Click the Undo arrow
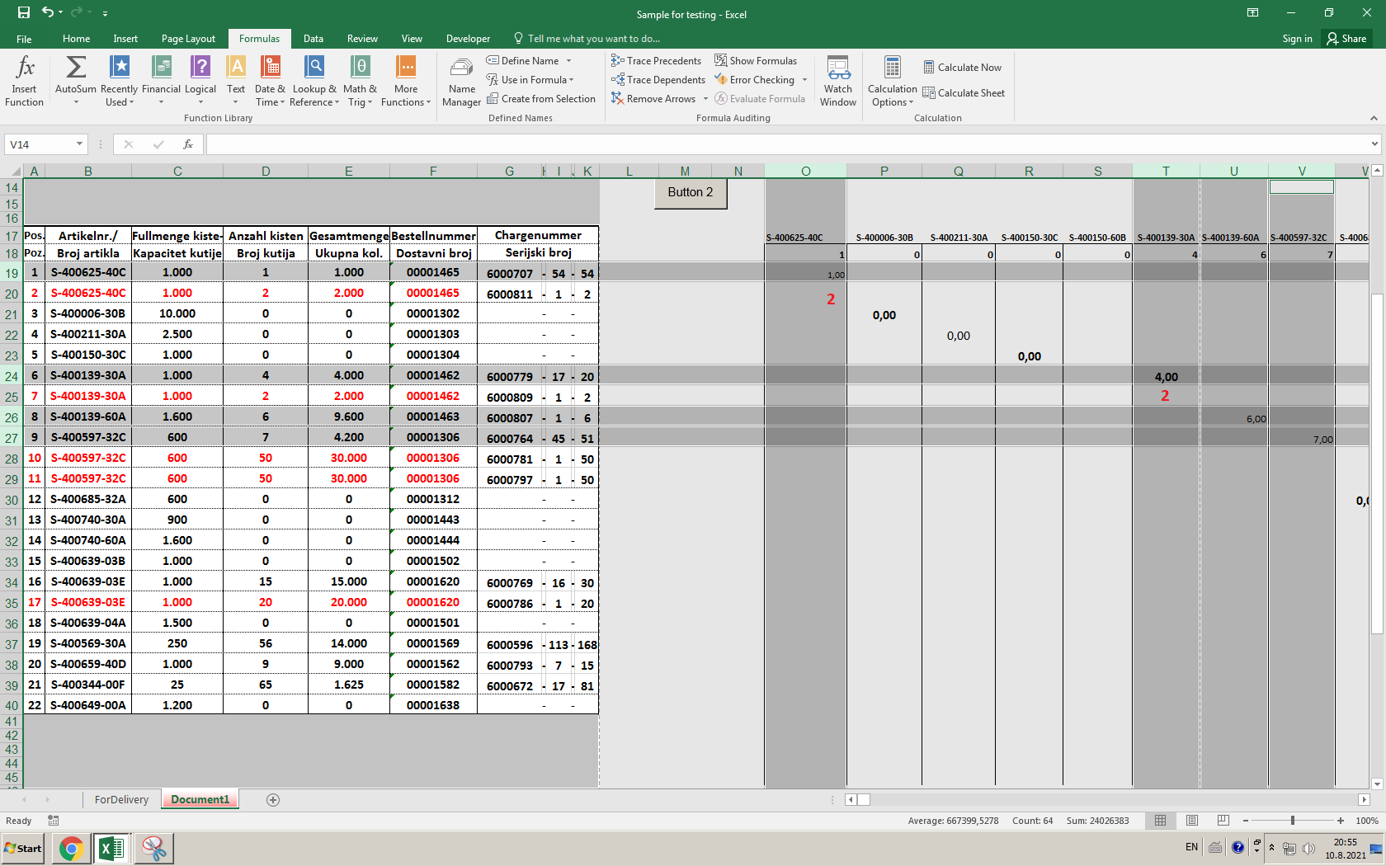Image resolution: width=1386 pixels, height=866 pixels. coord(48,12)
